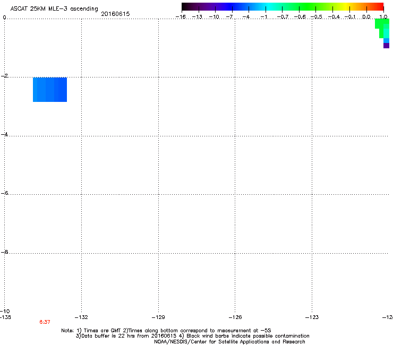This screenshot has width=393, height=345.
Task: Click the longitude axis label '-135'
Action: 5,317
